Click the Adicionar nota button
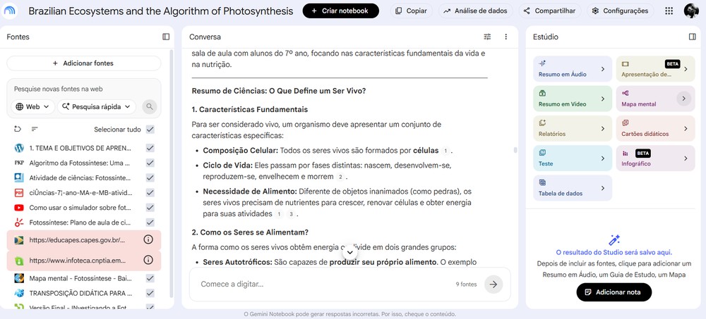Viewport: 706px width, 319px height. point(614,292)
